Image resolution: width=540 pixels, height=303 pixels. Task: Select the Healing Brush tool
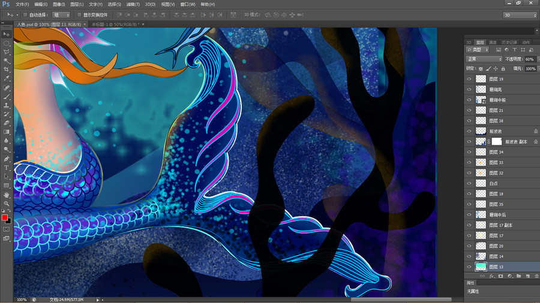[x=6, y=88]
